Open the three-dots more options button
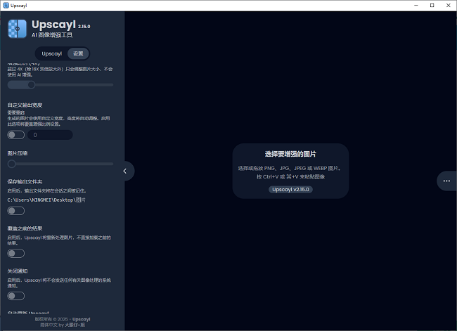The width and height of the screenshot is (457, 331). (x=446, y=181)
